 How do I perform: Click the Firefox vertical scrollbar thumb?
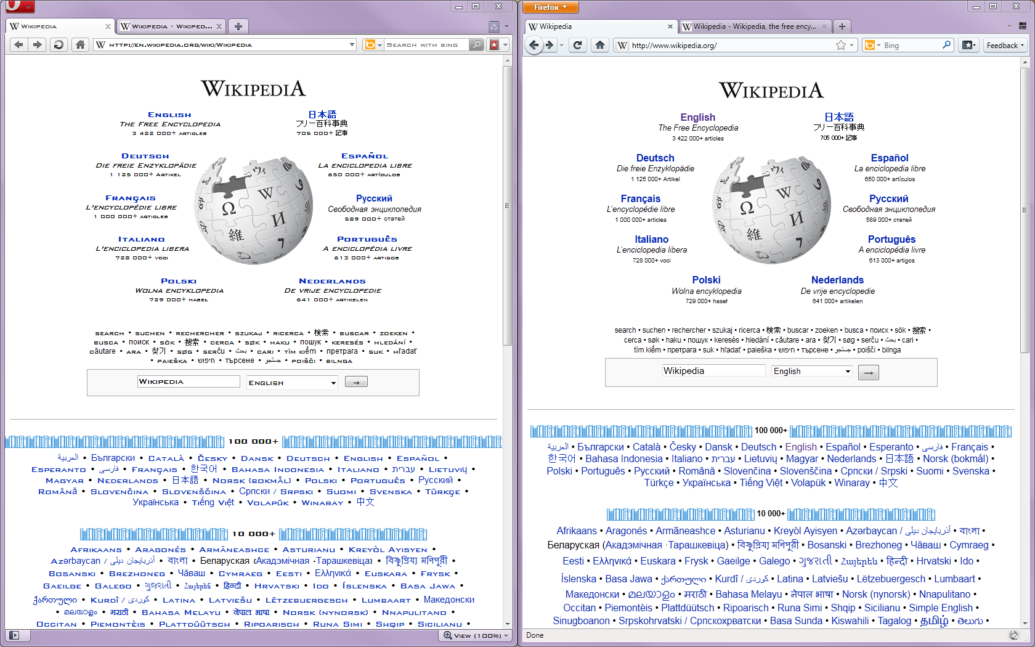[x=1025, y=210]
